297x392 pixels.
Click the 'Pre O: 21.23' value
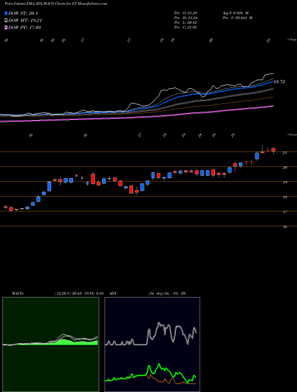(x=185, y=13)
